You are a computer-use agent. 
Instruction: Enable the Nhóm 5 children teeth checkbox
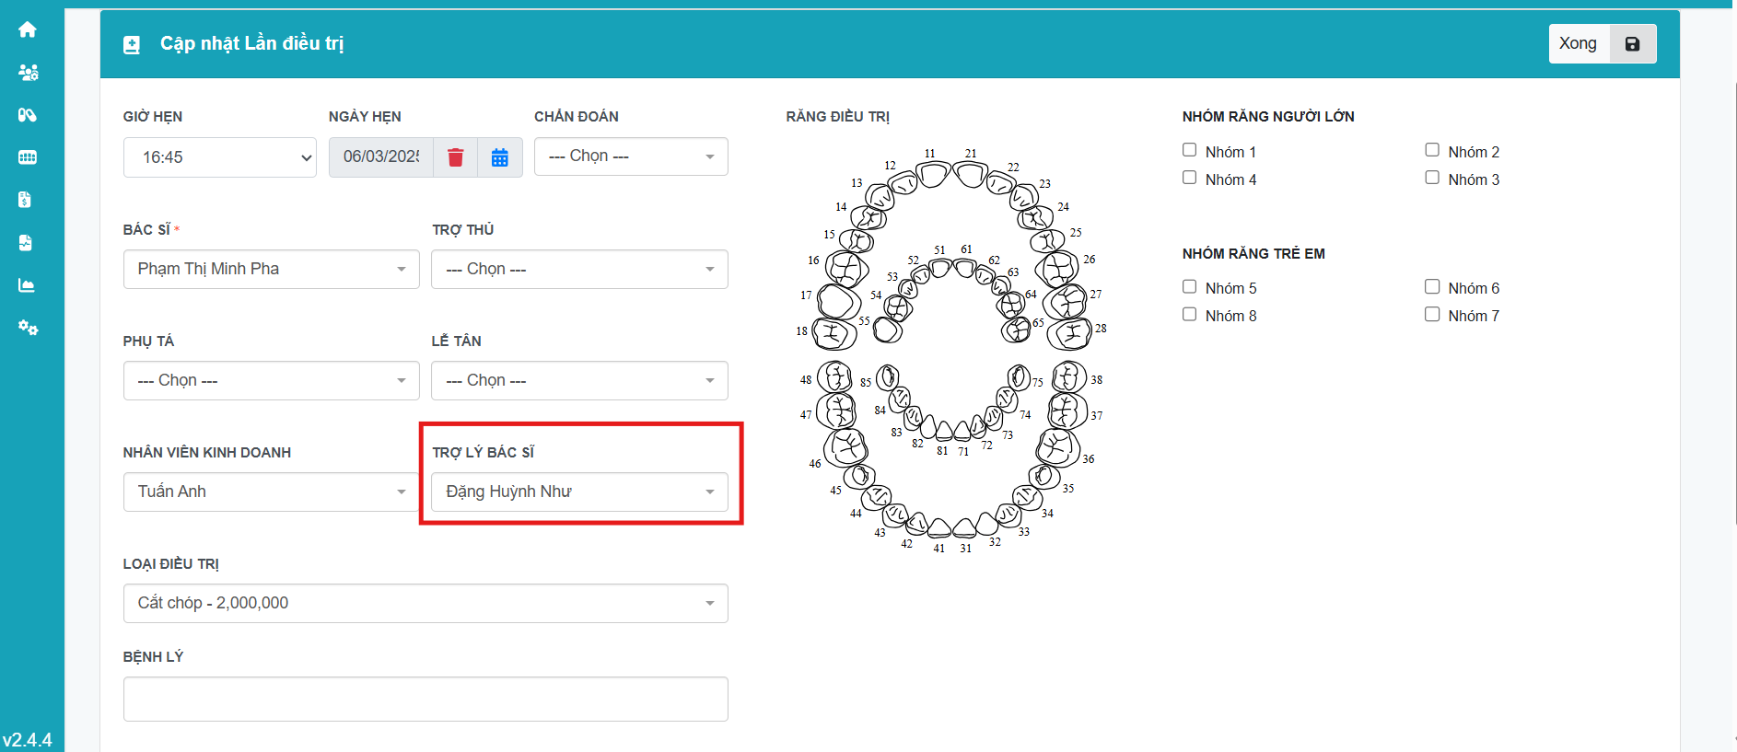(1190, 287)
